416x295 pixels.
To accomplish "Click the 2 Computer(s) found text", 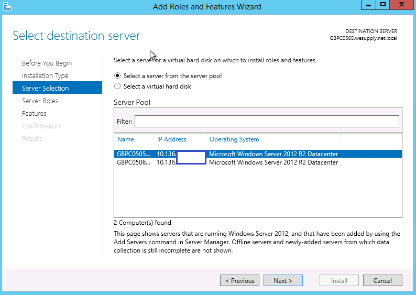I will point(143,223).
